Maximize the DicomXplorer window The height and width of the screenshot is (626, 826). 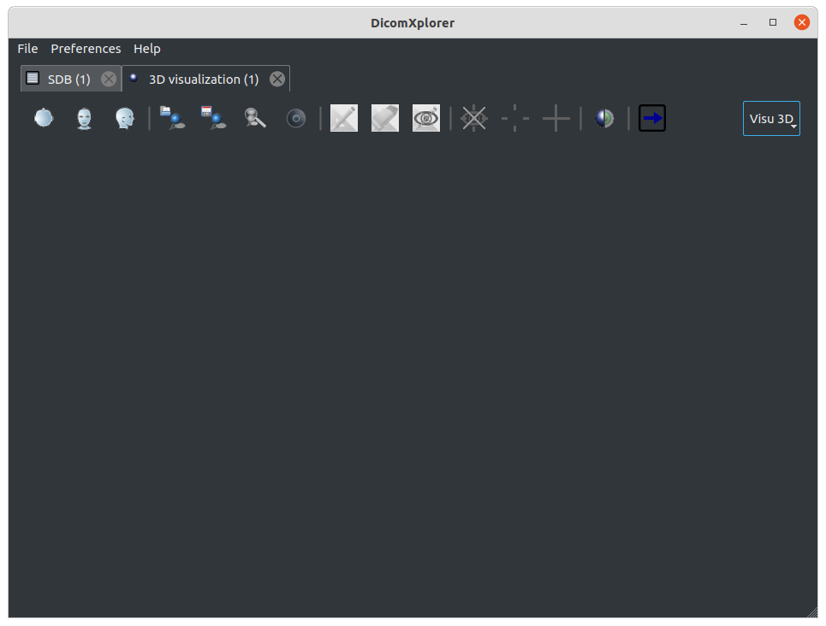773,22
